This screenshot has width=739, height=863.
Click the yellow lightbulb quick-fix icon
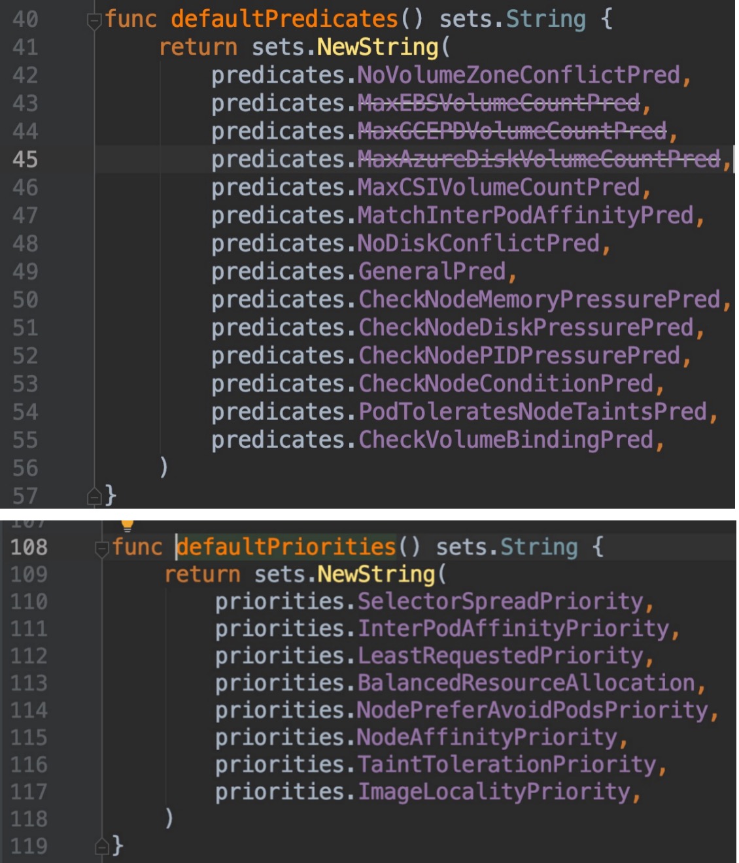pos(127,524)
